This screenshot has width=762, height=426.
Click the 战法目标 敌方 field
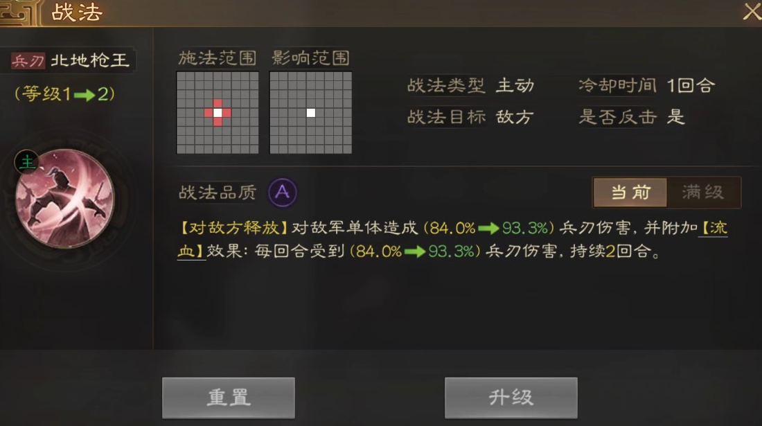click(470, 116)
